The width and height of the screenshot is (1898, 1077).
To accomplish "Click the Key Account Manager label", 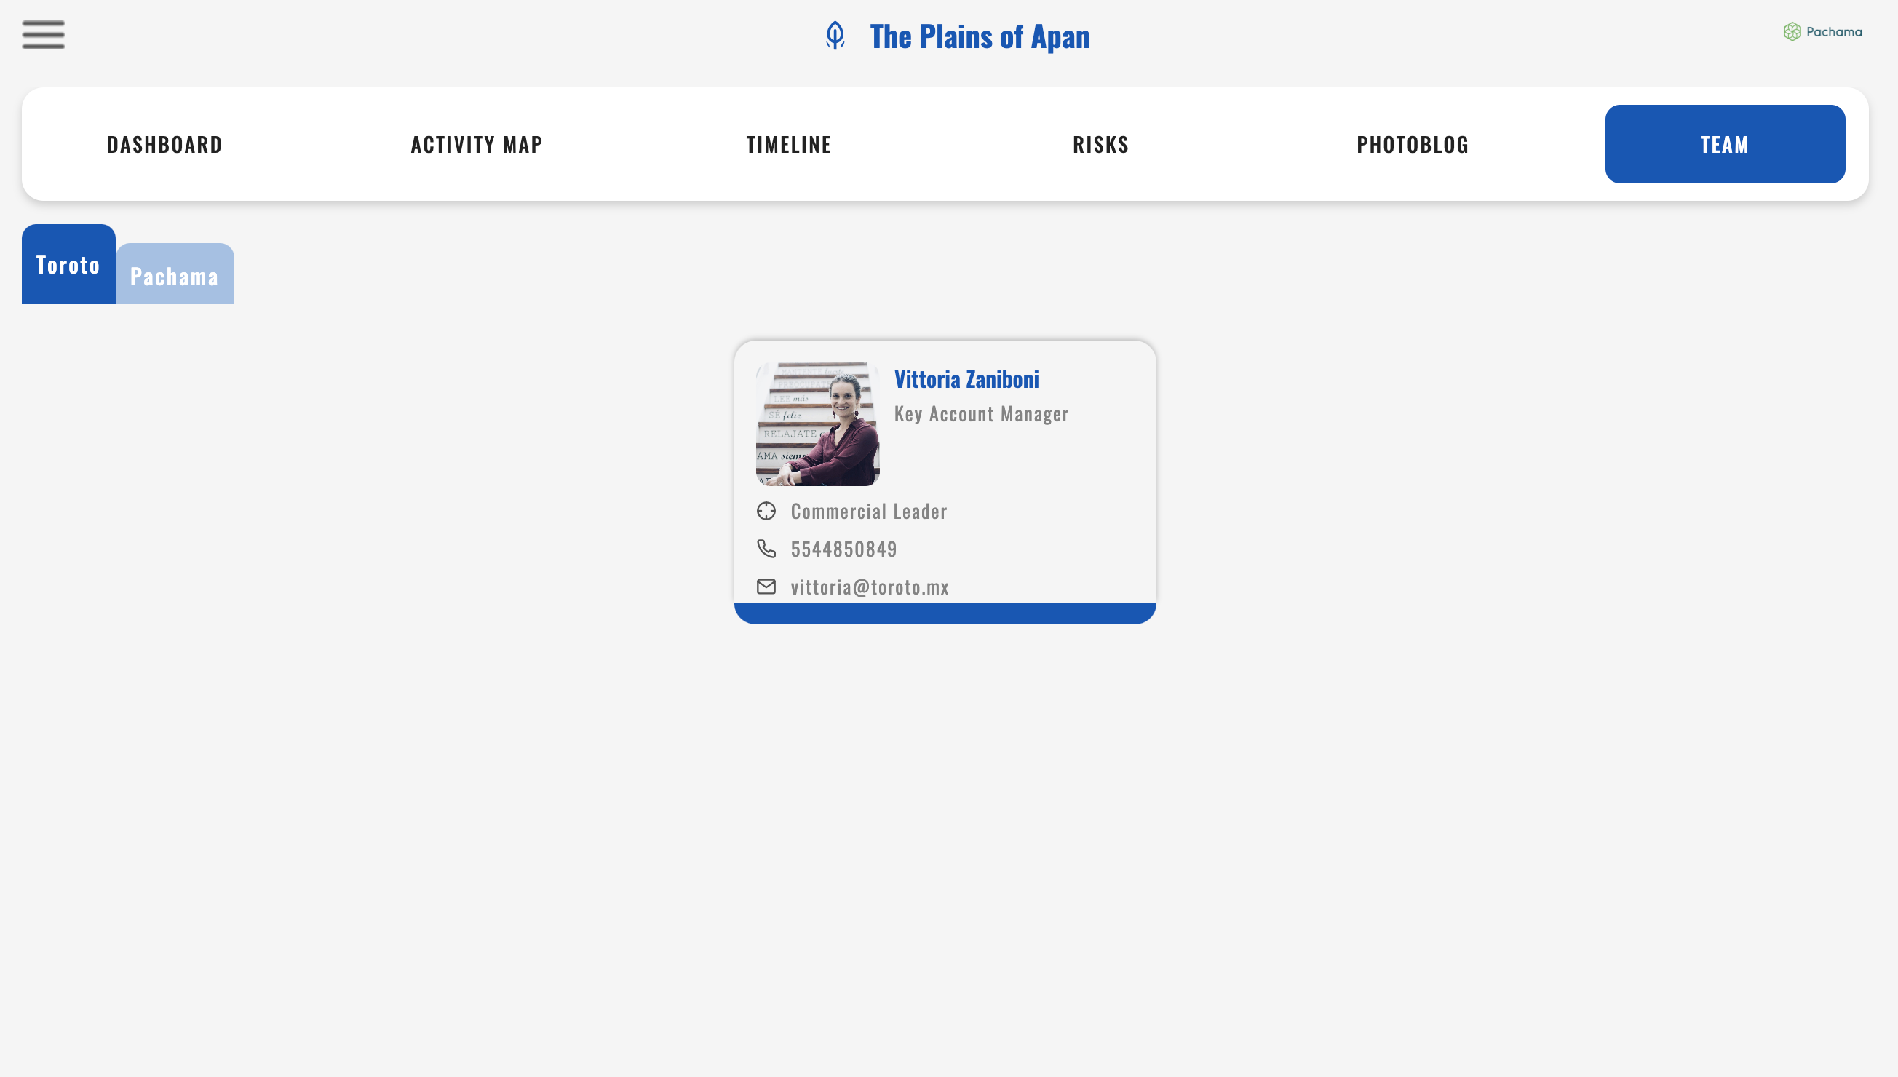I will coord(981,414).
